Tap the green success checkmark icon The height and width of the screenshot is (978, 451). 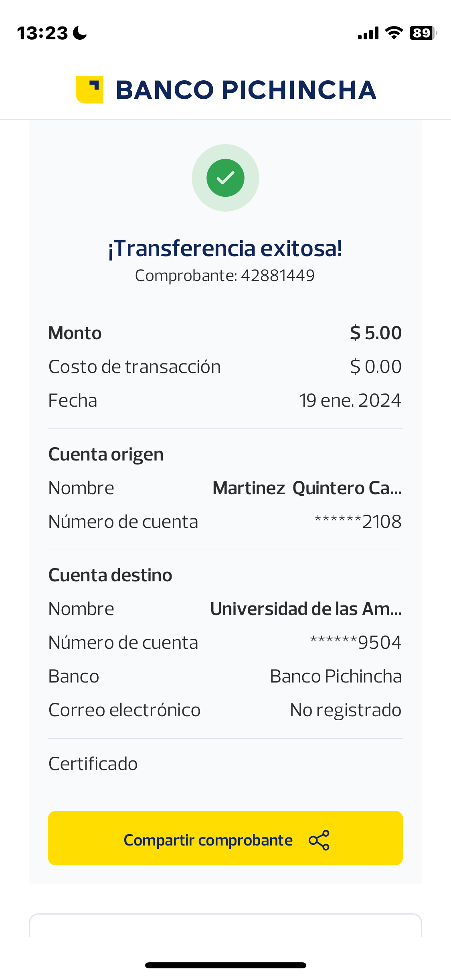pyautogui.click(x=225, y=178)
